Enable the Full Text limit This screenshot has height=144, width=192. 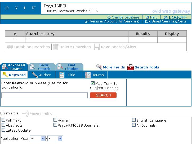pos(3,120)
